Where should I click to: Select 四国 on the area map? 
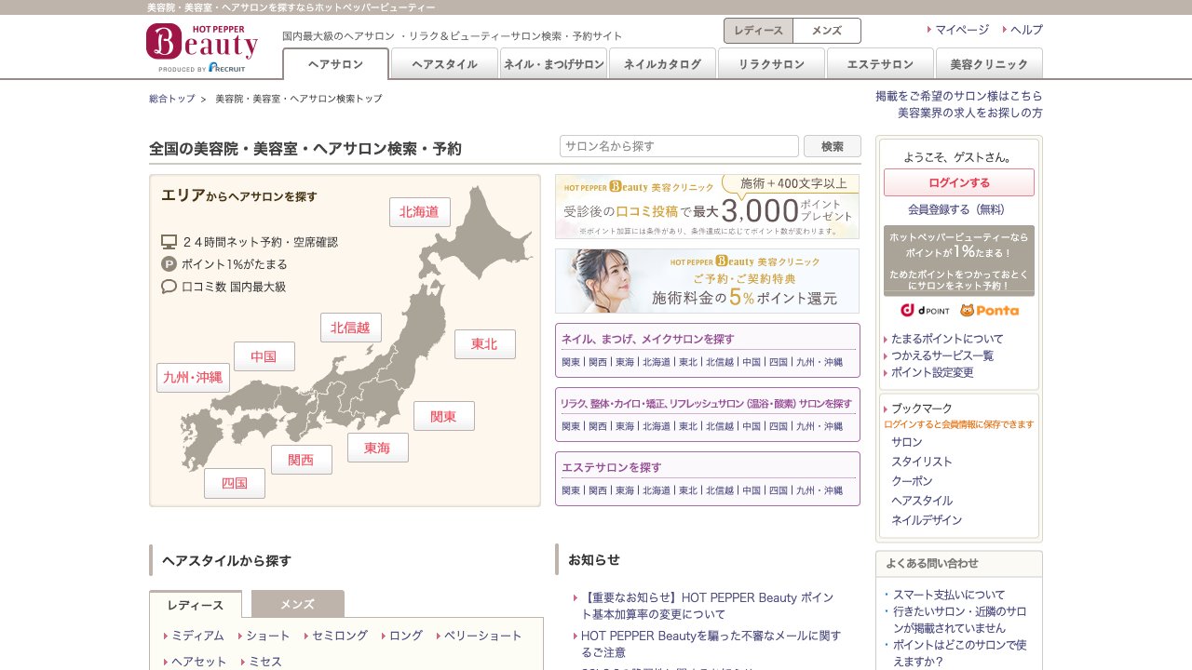point(234,483)
